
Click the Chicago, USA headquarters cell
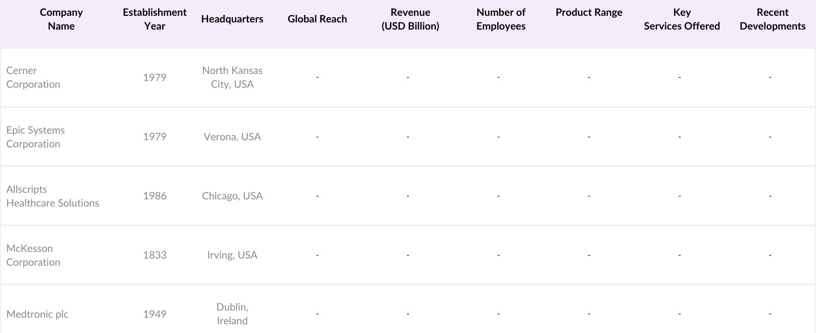tap(232, 196)
